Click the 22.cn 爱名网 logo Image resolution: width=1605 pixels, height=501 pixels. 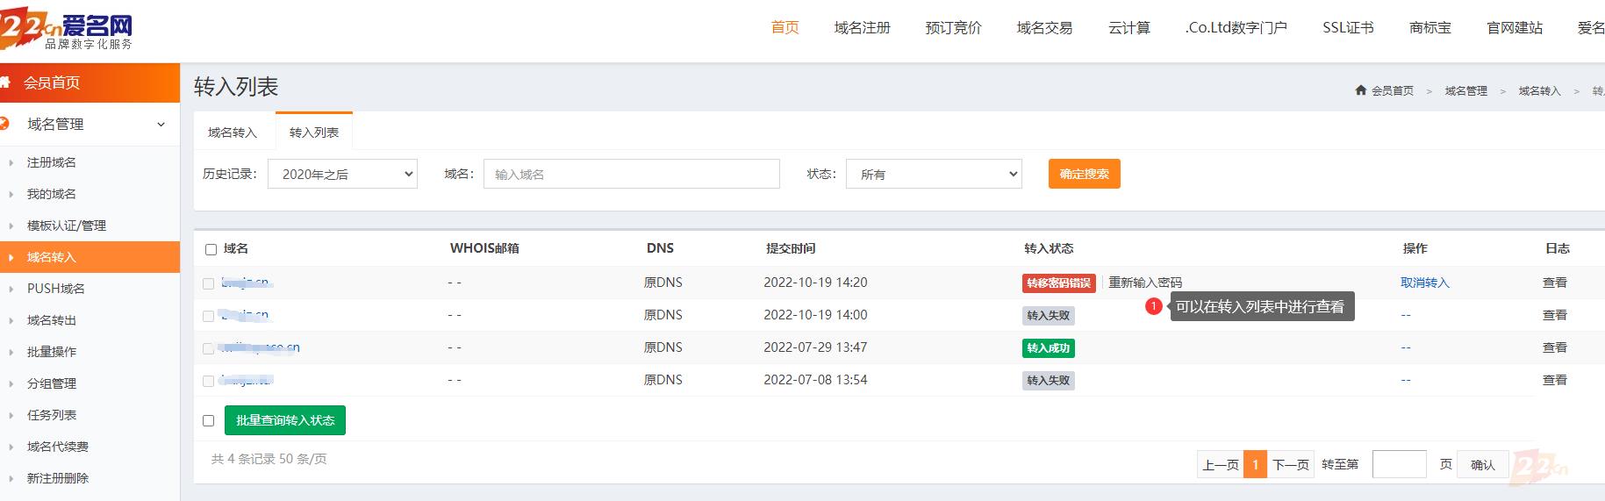(67, 30)
